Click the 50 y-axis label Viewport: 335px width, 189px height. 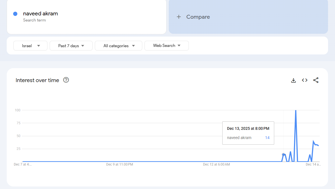[18, 136]
